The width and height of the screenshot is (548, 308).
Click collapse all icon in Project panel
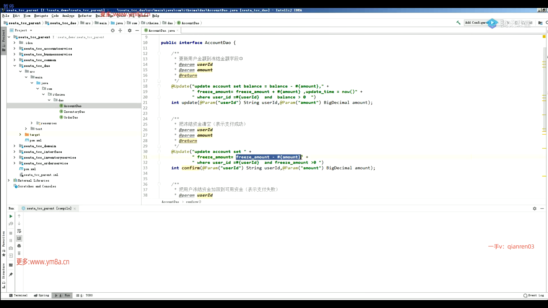click(x=120, y=31)
